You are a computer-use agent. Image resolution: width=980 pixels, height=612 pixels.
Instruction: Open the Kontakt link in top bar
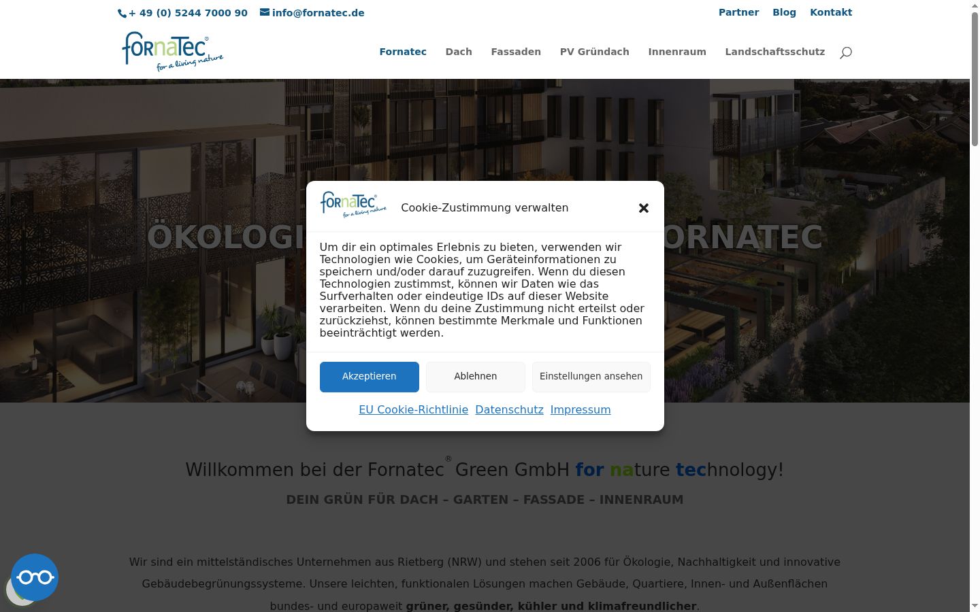point(831,12)
